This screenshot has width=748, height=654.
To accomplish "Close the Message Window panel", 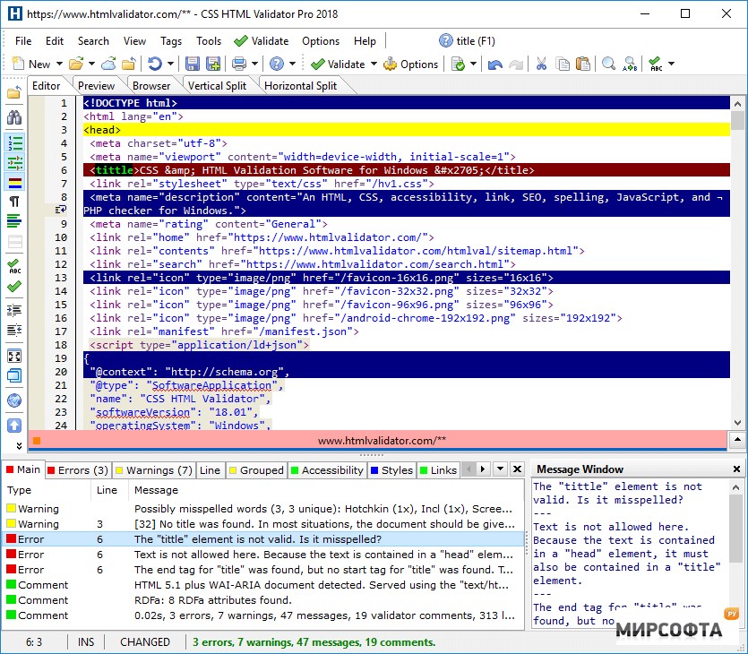I will [736, 469].
